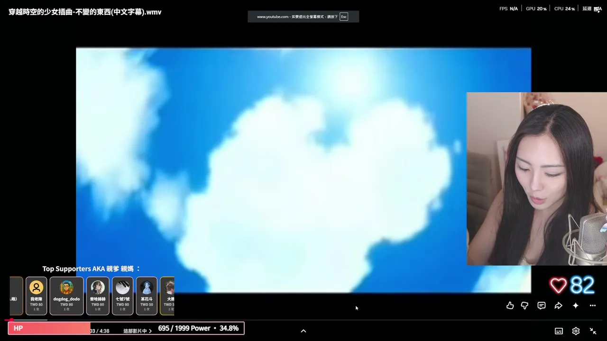The image size is (607, 341).
Task: Click the neon 82 counter
Action: coord(582,285)
